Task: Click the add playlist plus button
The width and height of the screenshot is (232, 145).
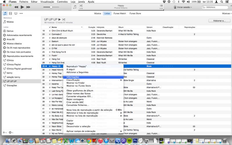Action: 4,133
